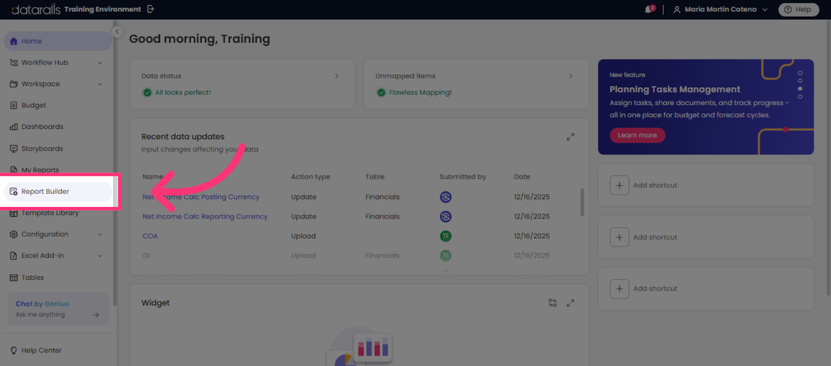Open the GL link
The height and width of the screenshot is (366, 831).
(147, 255)
